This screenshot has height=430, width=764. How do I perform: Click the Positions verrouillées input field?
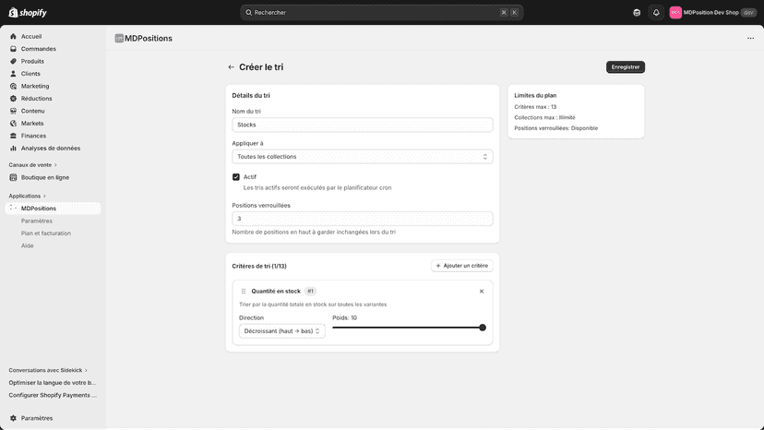coord(362,219)
